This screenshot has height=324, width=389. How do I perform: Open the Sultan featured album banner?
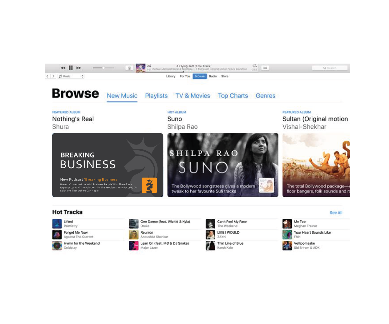316,165
